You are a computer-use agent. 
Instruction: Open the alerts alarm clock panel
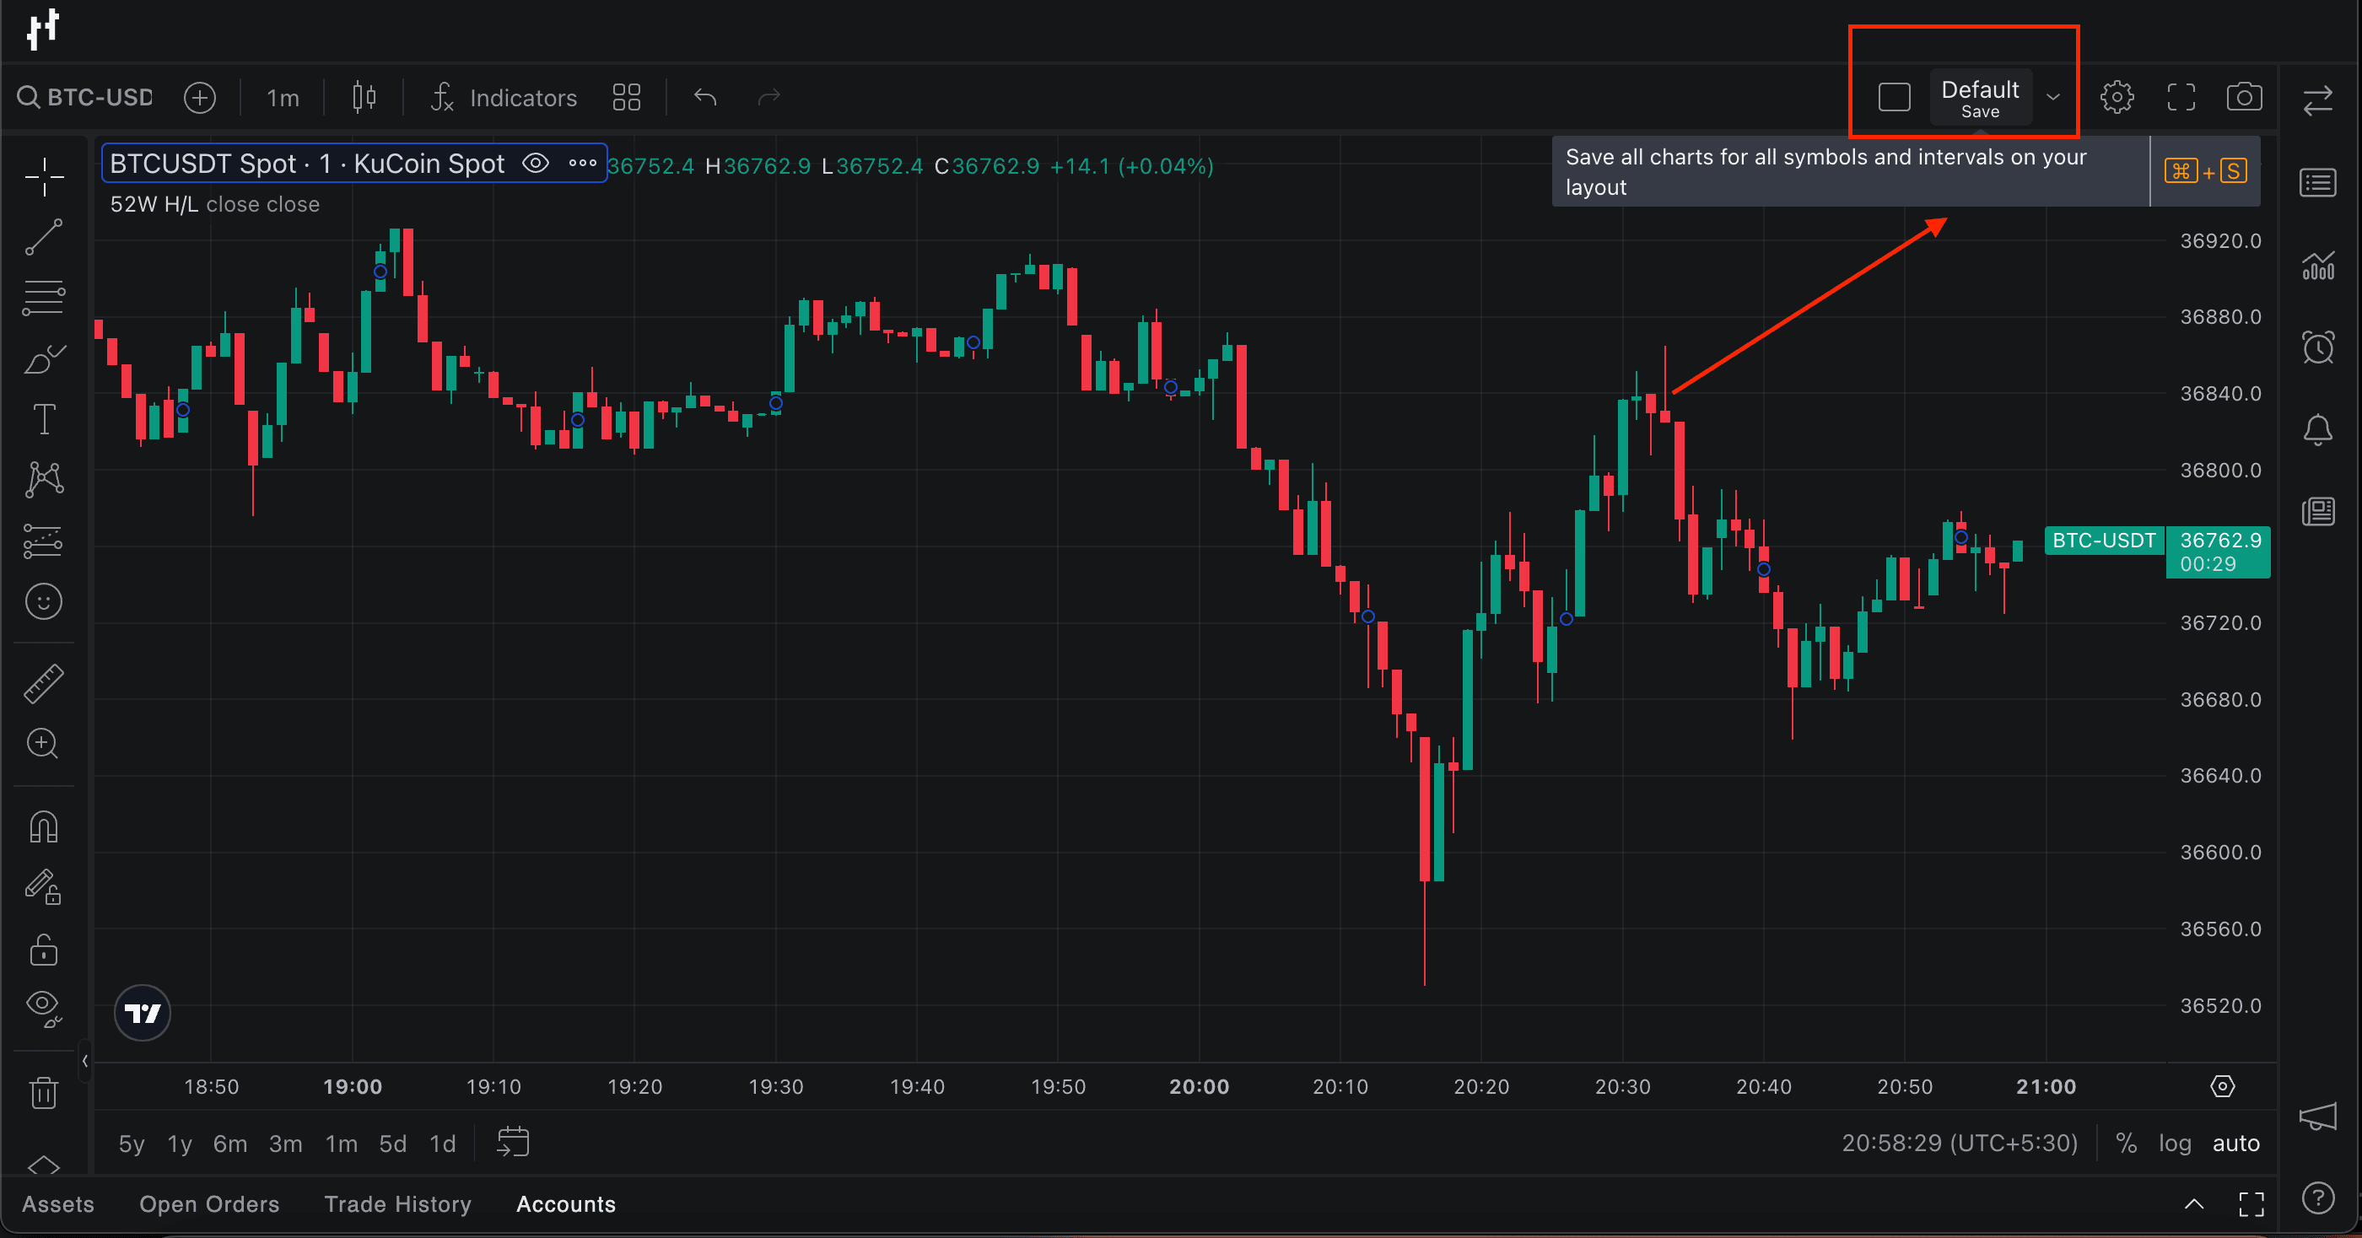[x=2317, y=347]
